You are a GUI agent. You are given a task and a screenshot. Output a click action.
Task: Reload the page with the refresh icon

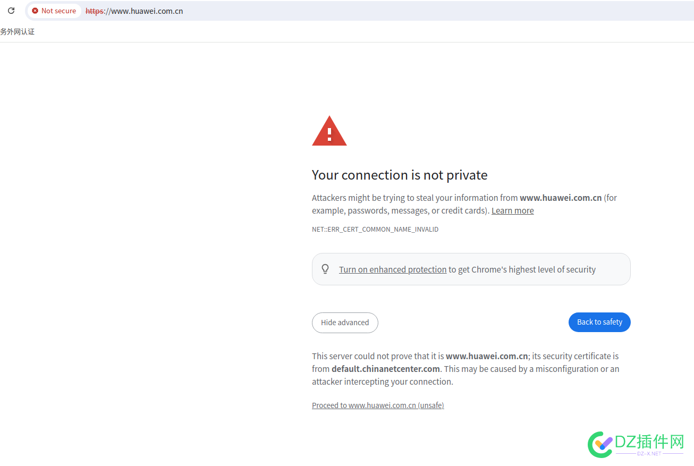click(x=11, y=11)
